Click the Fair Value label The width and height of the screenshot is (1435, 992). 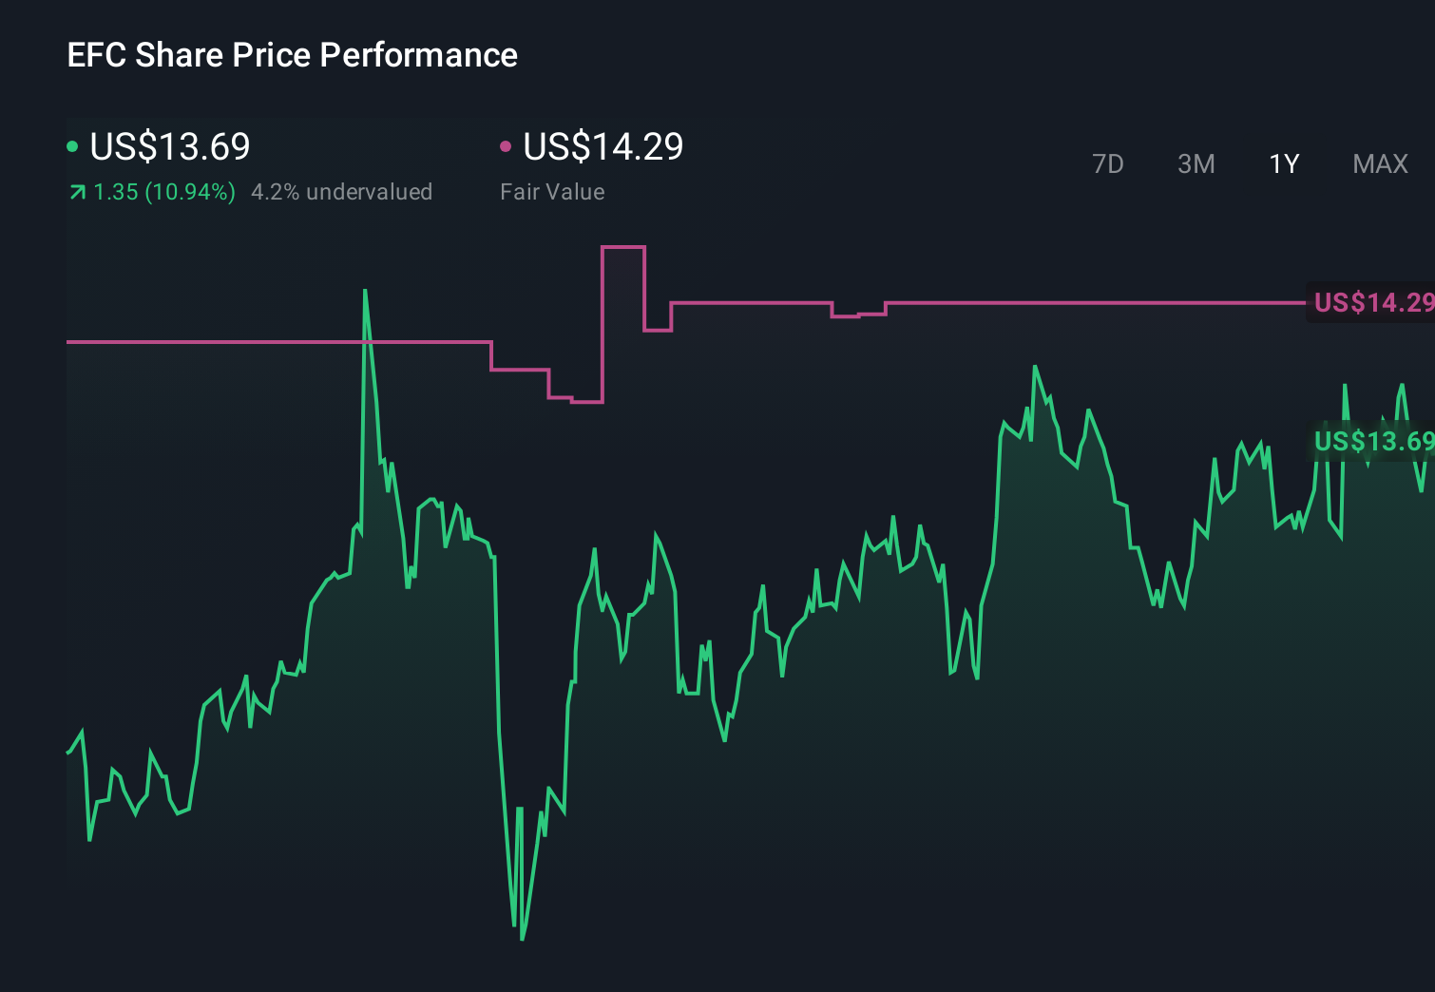tap(552, 191)
